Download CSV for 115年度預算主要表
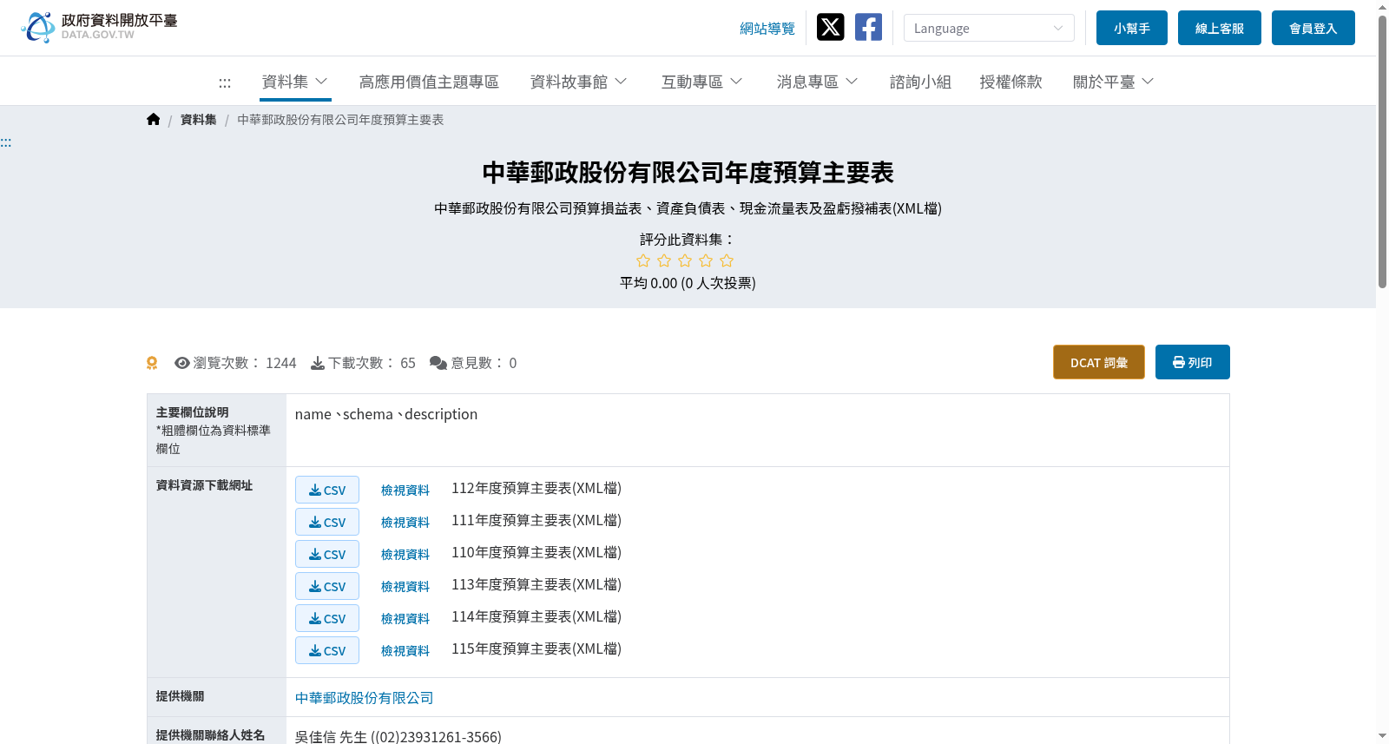1389x744 pixels. 327,650
